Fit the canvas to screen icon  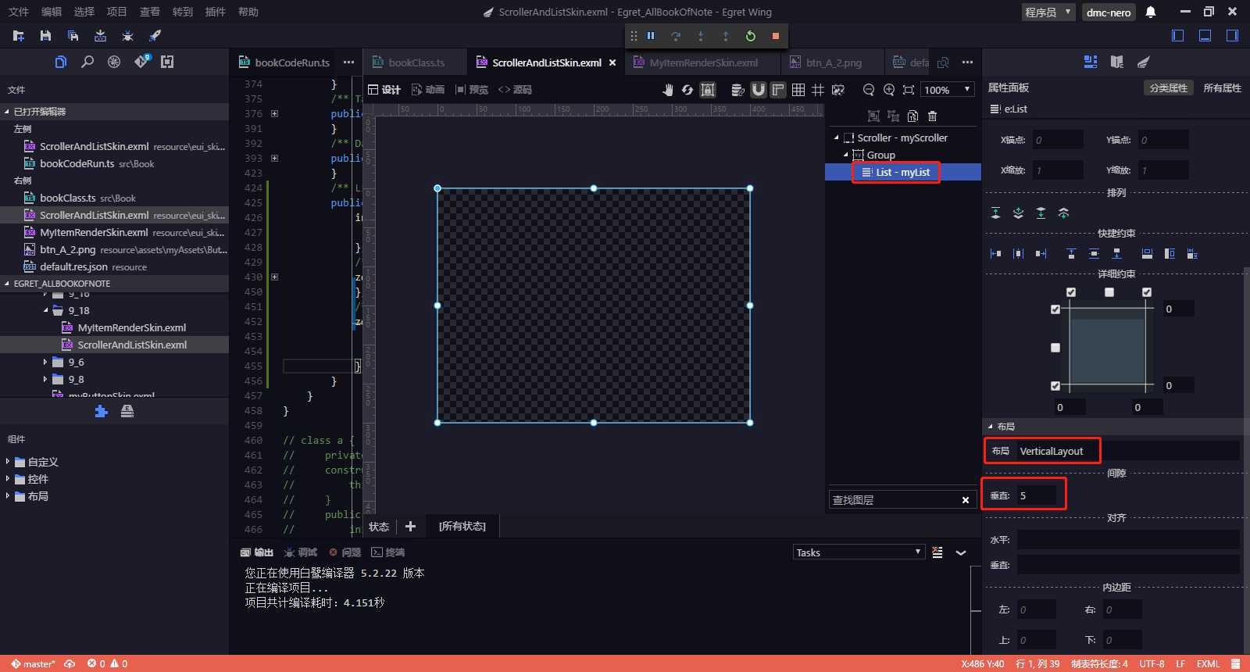pyautogui.click(x=909, y=90)
